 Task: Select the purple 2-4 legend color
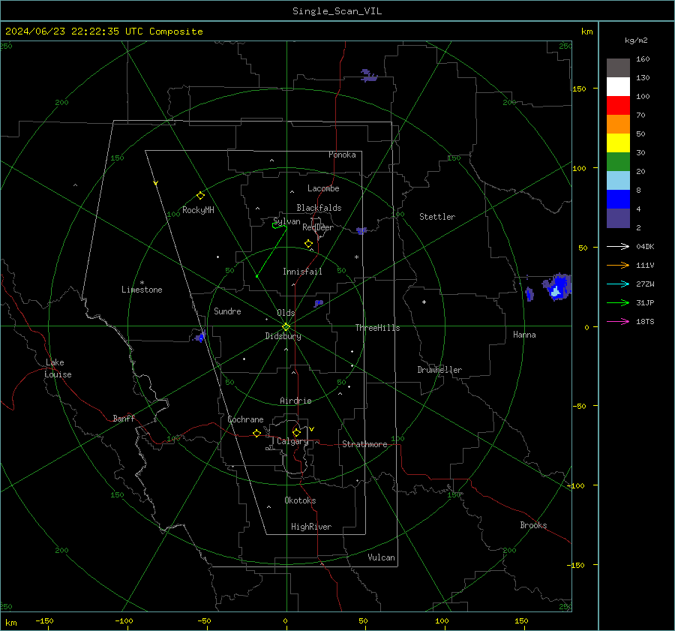coord(618,218)
